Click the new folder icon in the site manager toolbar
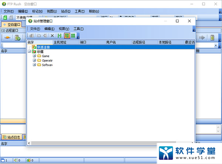This screenshot has width=222, height=164. [39, 35]
